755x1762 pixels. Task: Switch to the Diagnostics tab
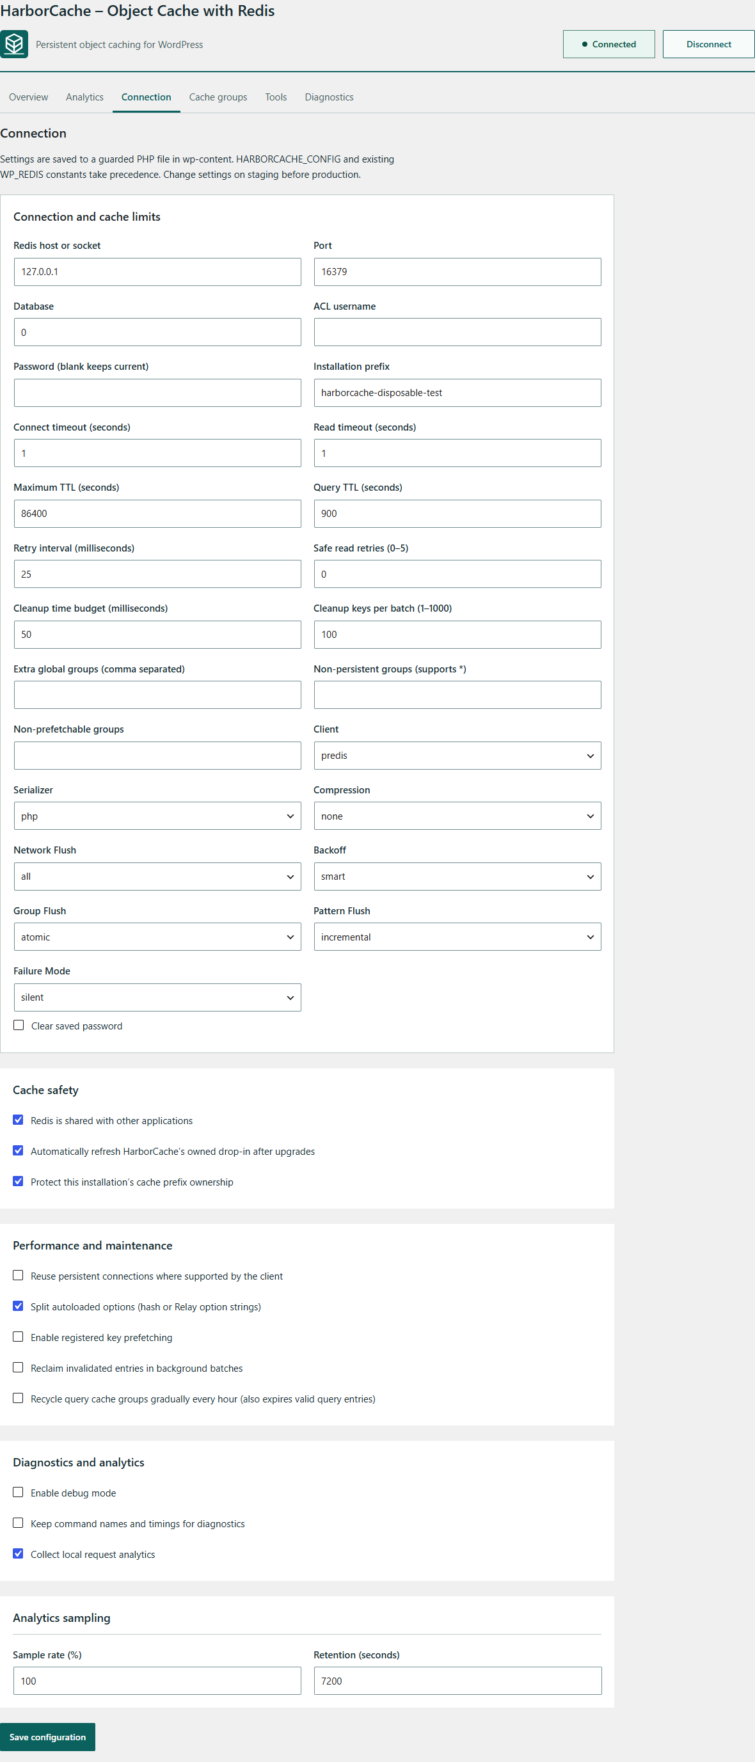coord(329,97)
